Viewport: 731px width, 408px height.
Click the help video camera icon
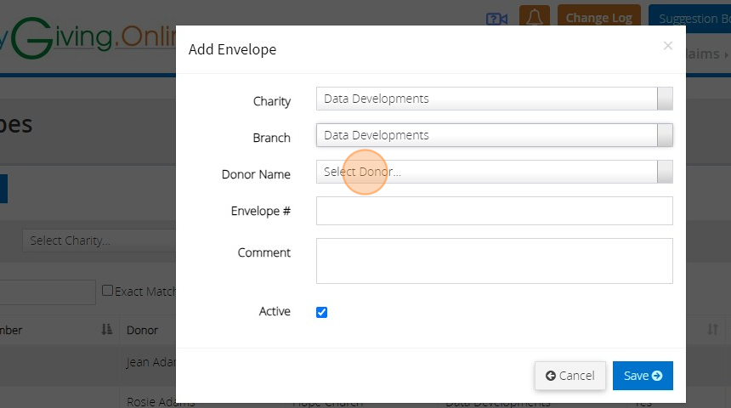coord(496,18)
